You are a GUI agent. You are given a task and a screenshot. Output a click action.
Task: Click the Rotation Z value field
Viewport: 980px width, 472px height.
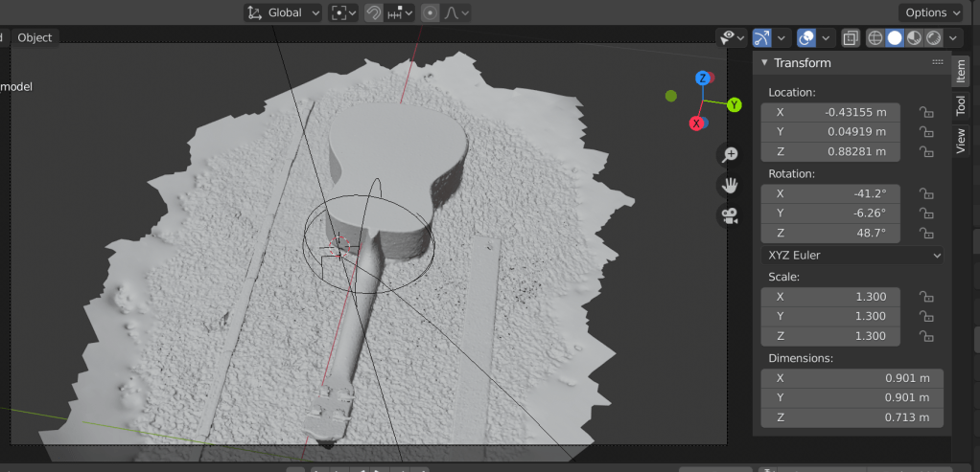point(830,233)
